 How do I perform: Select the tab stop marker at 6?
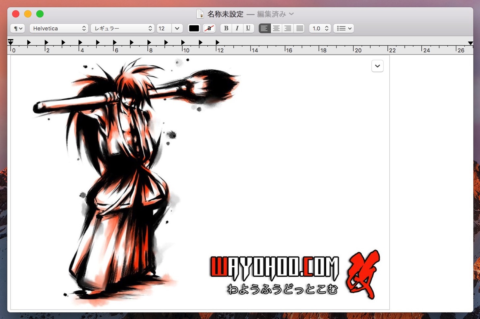114,42
